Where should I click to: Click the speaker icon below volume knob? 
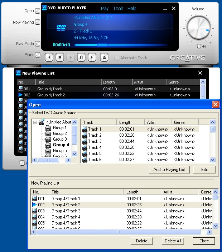204,46
